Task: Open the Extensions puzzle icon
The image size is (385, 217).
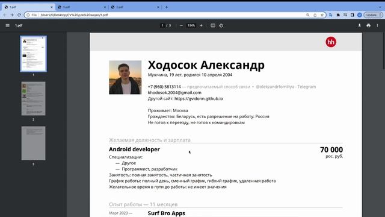Action: [338, 15]
